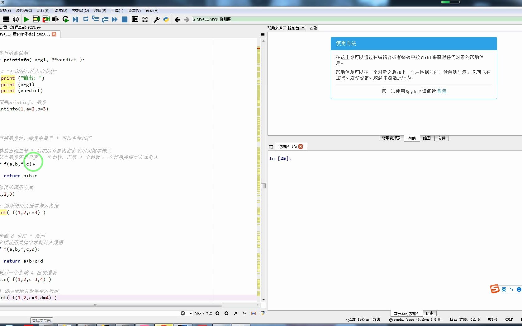Continue debugging with double-arrow icon

point(115,19)
